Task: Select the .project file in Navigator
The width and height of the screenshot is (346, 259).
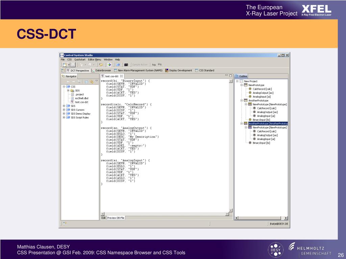Action: click(77, 94)
